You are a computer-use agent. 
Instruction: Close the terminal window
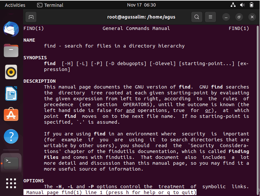[x=252, y=17]
